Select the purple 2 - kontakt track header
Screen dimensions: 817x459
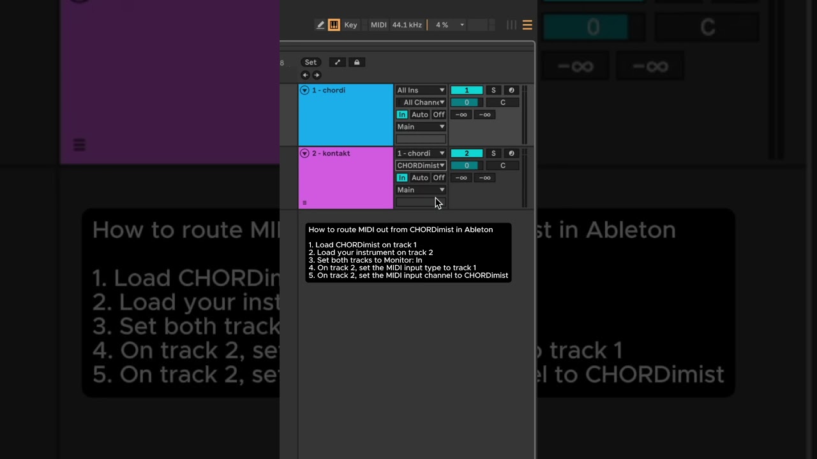346,178
